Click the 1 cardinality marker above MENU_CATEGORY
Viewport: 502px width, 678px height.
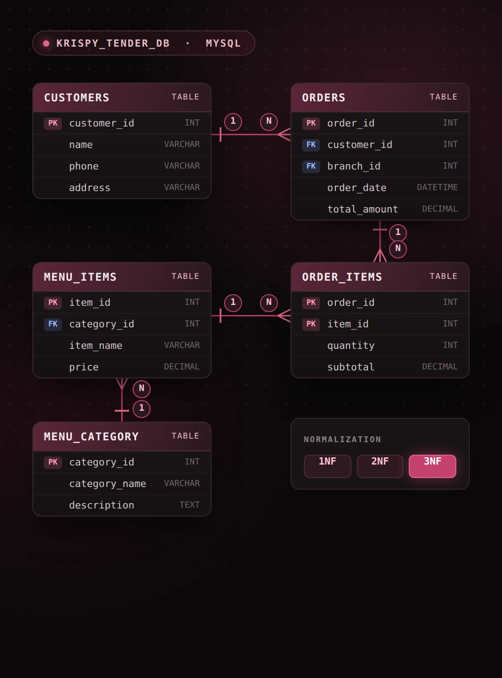(x=142, y=409)
